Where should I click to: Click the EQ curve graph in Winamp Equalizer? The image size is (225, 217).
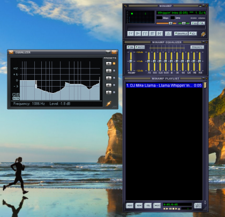pos(167,48)
